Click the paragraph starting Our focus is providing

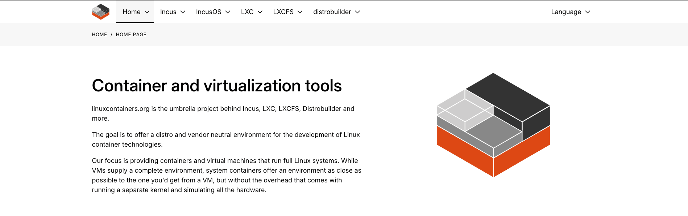pyautogui.click(x=227, y=175)
